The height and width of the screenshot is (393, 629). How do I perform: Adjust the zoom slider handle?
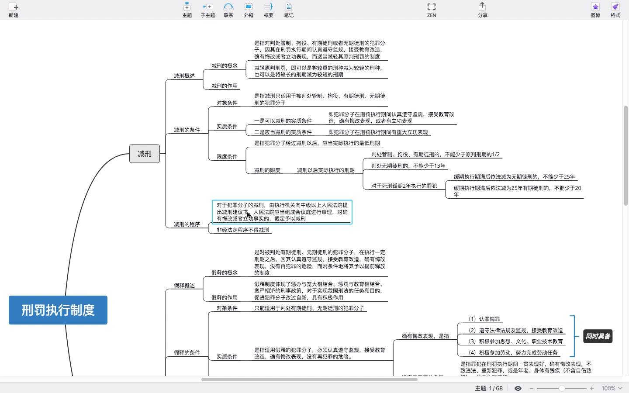[562, 388]
